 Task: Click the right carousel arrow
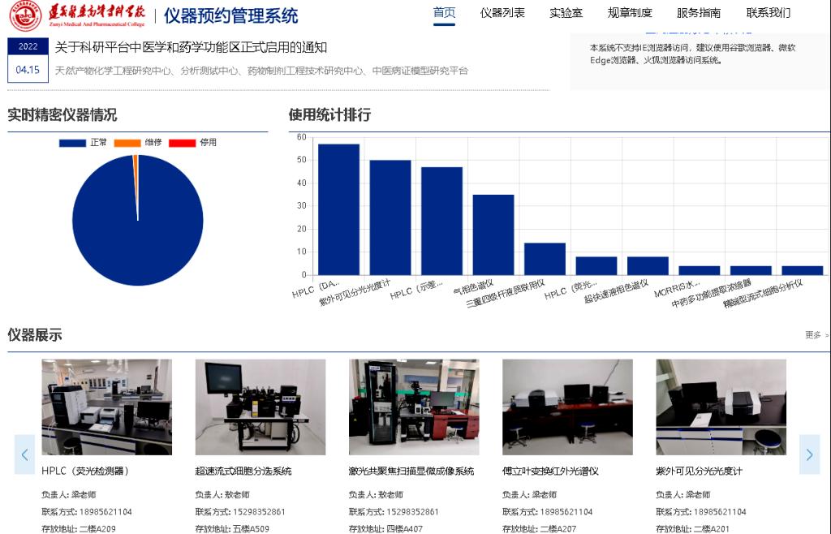click(x=809, y=454)
